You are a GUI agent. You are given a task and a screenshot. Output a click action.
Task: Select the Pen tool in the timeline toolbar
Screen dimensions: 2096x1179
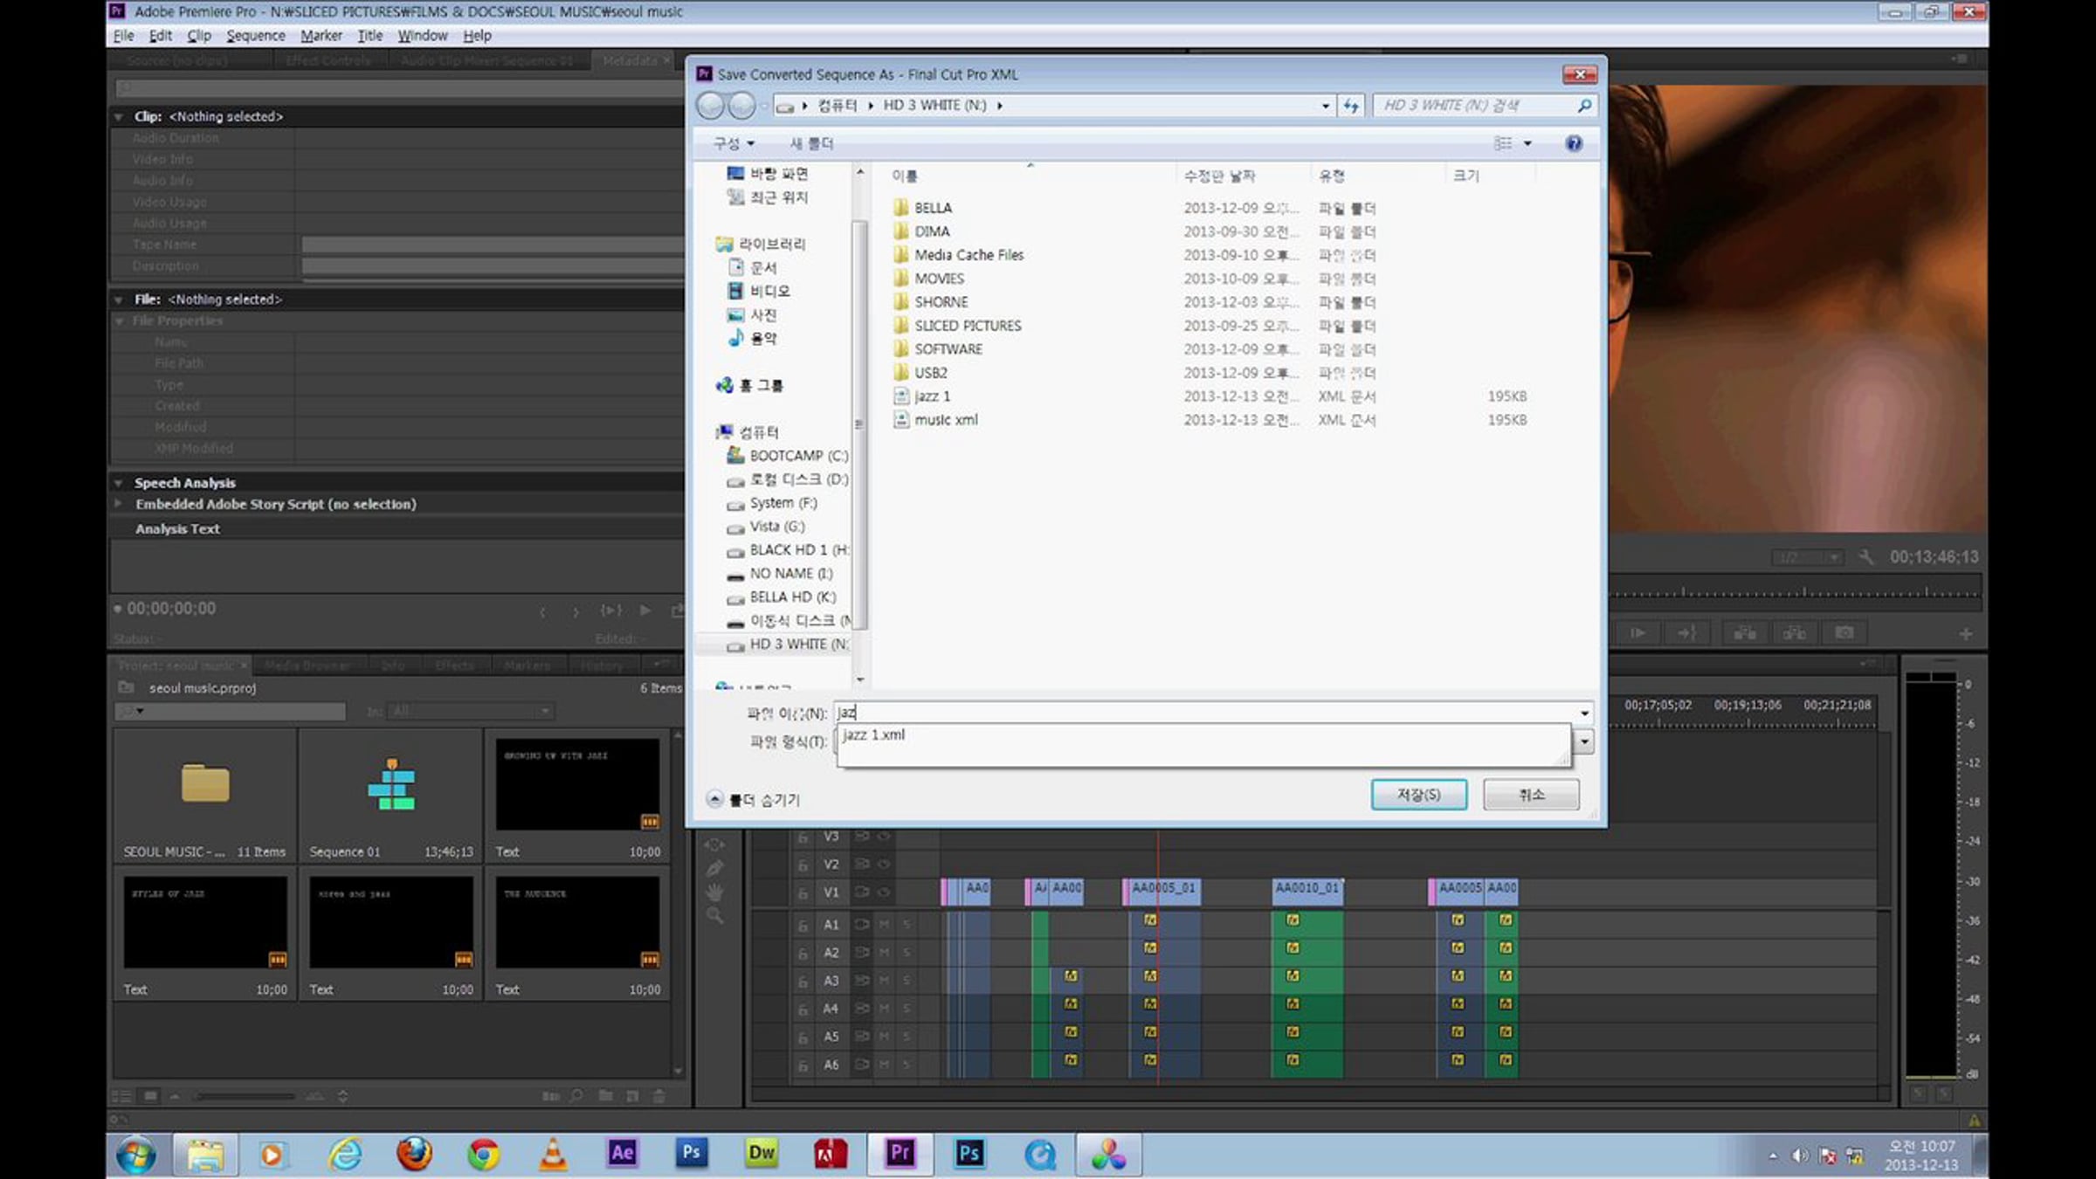click(714, 868)
